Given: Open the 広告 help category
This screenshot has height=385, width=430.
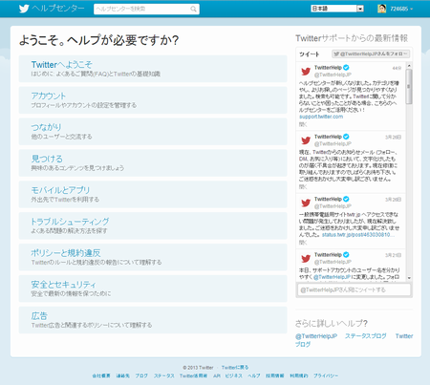Looking at the screenshot, I should click(x=153, y=320).
